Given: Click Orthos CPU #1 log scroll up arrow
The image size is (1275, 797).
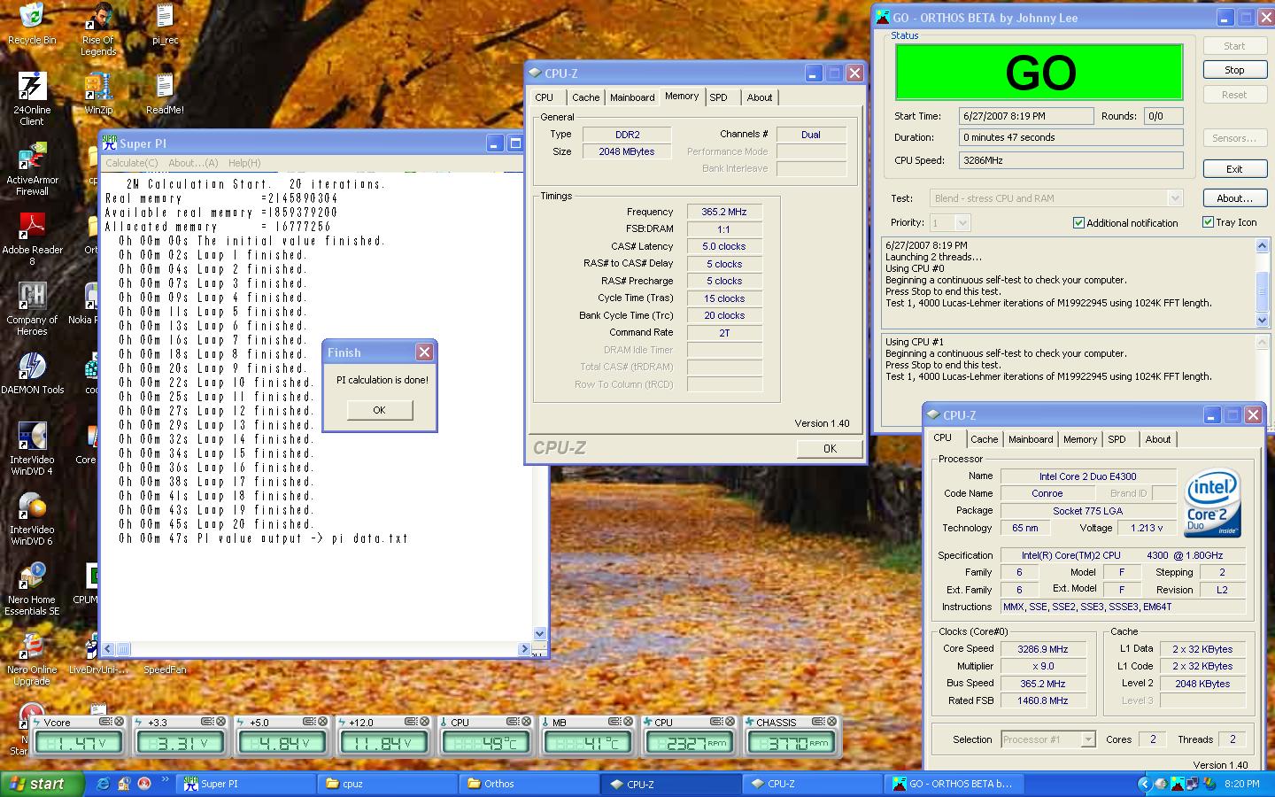Looking at the screenshot, I should [1262, 340].
